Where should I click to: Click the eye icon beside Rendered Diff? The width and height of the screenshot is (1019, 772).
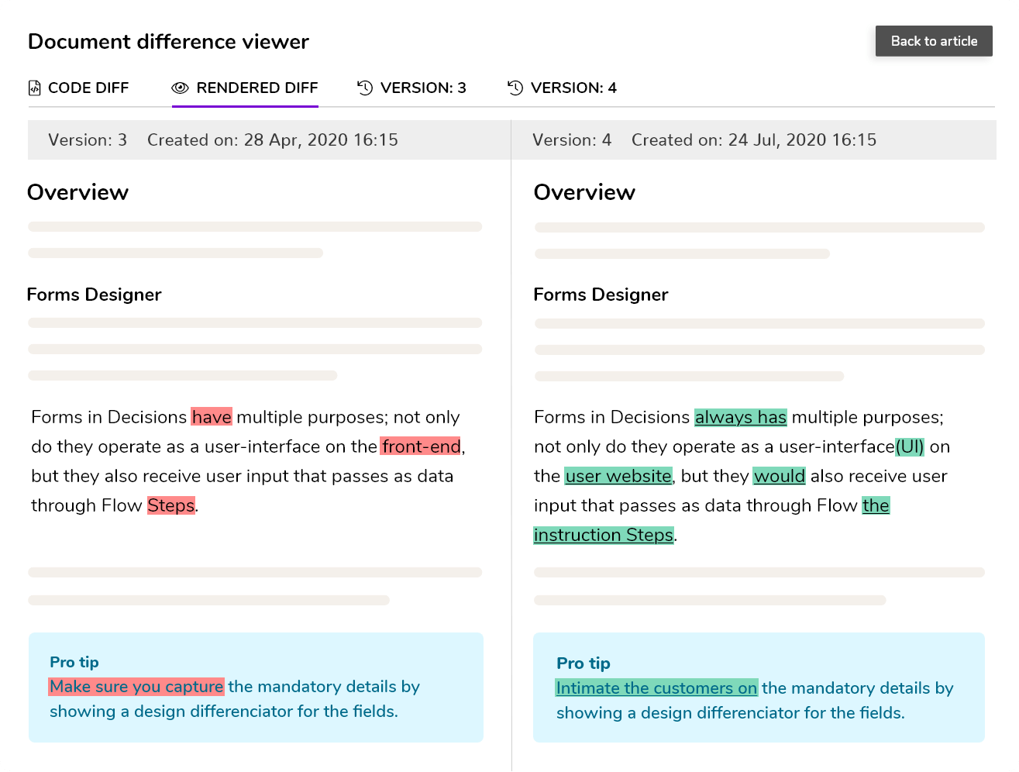click(x=180, y=88)
